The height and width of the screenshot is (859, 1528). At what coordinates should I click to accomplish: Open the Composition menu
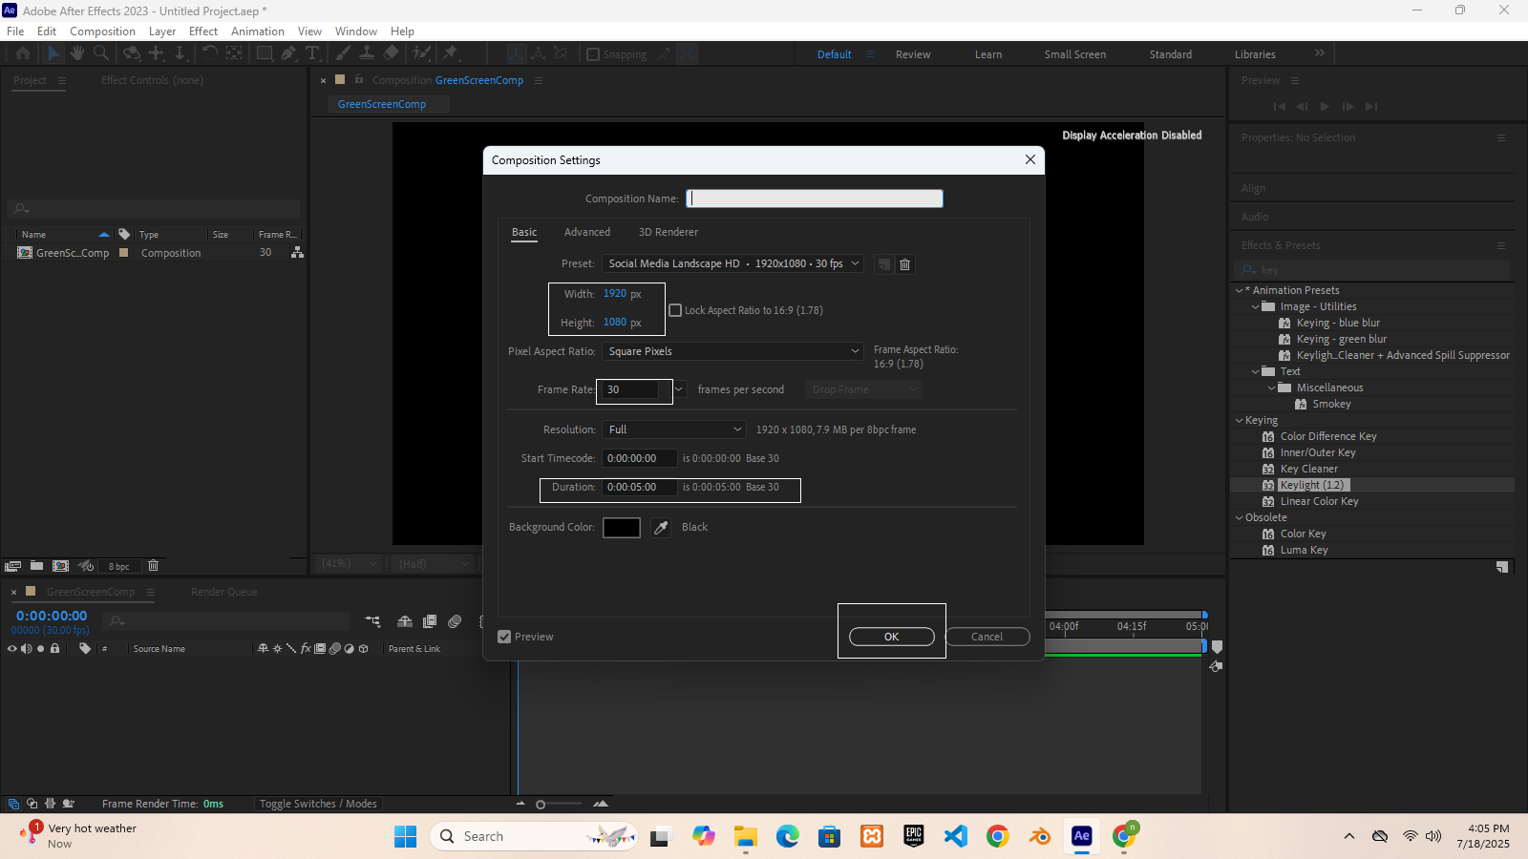coord(102,31)
